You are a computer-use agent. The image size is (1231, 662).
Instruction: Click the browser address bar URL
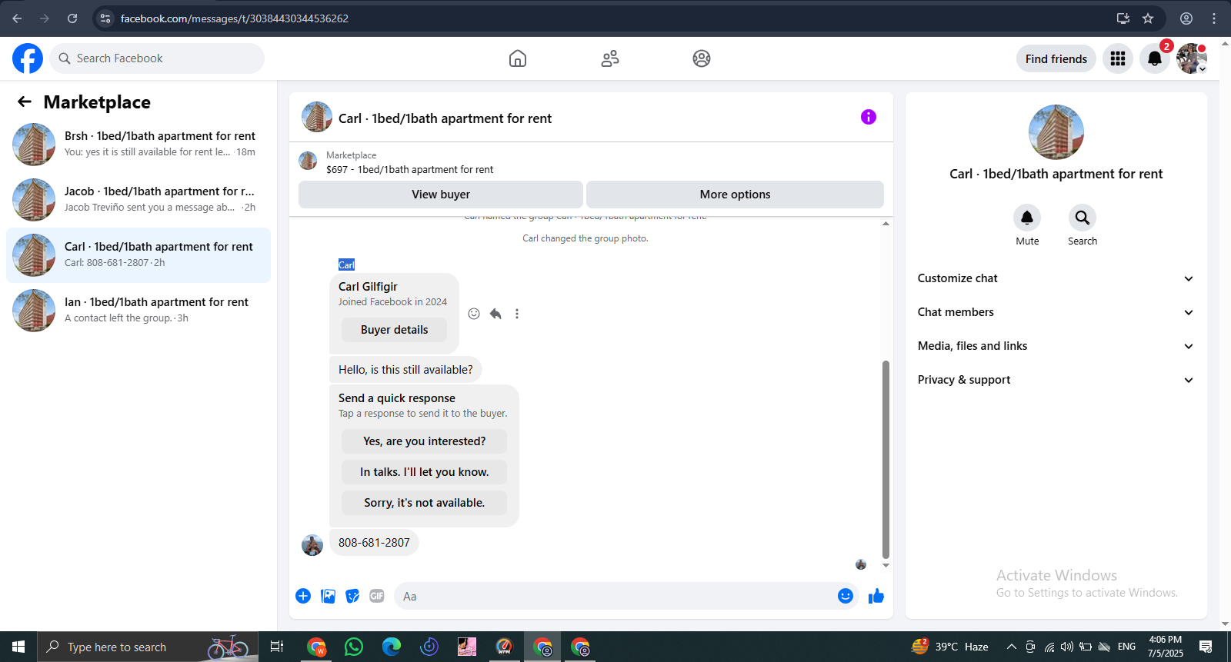tap(235, 18)
